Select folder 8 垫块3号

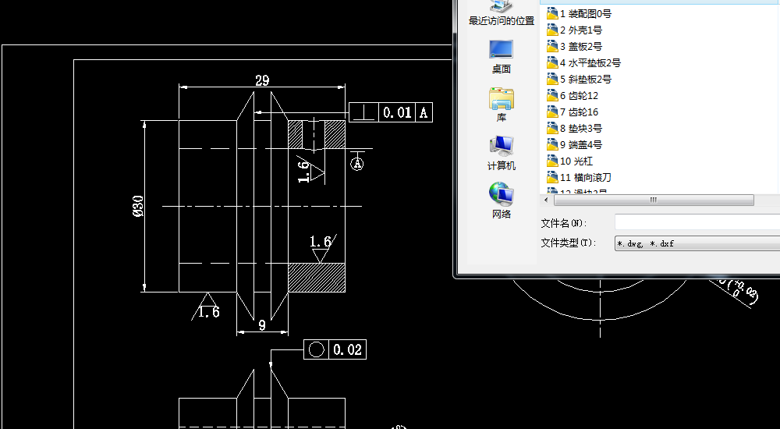[575, 129]
